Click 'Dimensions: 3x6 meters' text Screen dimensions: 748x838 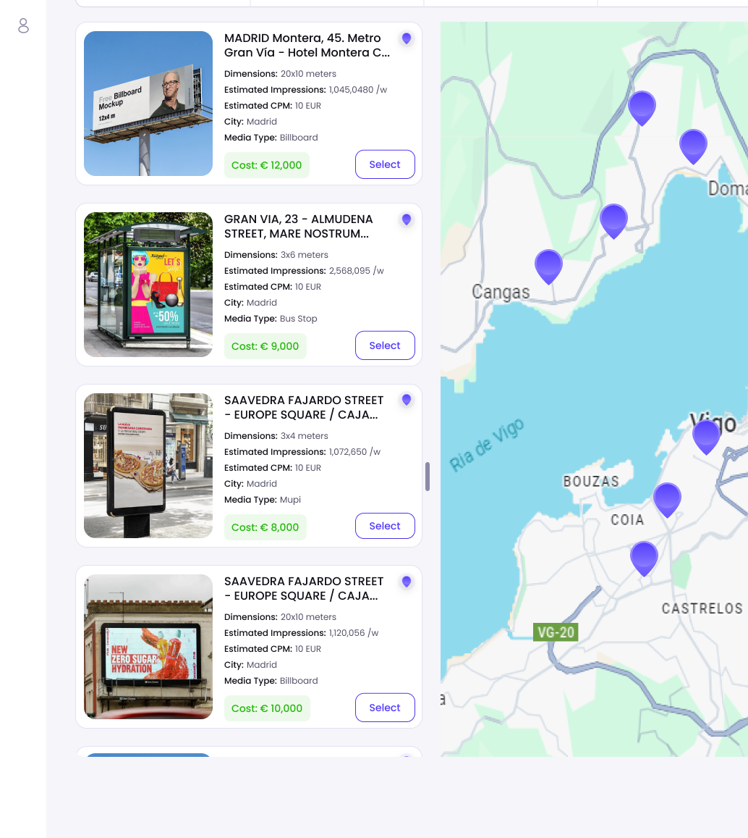276,255
